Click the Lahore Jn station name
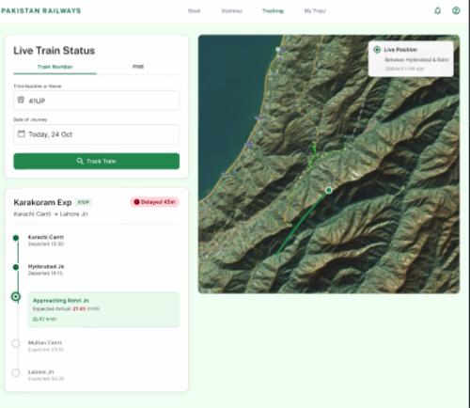470x408 pixels. [40, 372]
